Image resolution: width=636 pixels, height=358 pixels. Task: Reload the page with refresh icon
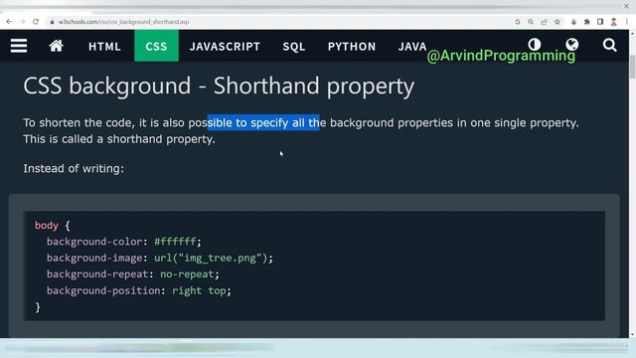[x=36, y=22]
